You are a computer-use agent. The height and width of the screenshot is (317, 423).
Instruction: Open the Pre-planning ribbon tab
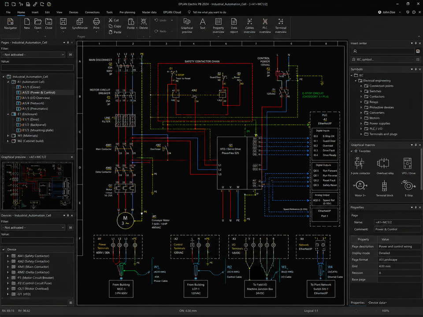click(127, 12)
